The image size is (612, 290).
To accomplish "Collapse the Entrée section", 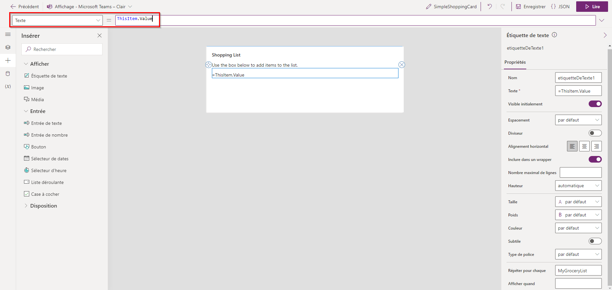I will tap(26, 111).
